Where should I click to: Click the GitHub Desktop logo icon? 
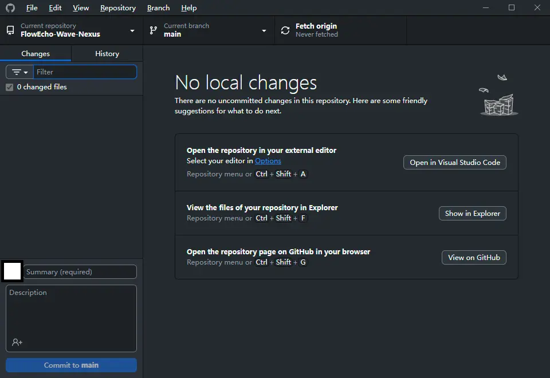10,8
